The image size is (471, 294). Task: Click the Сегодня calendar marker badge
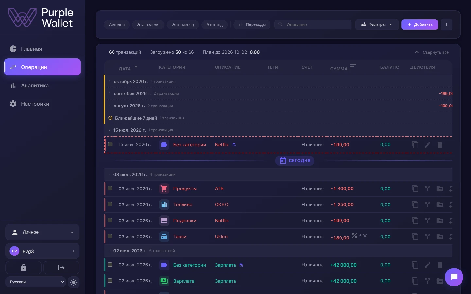tap(295, 160)
